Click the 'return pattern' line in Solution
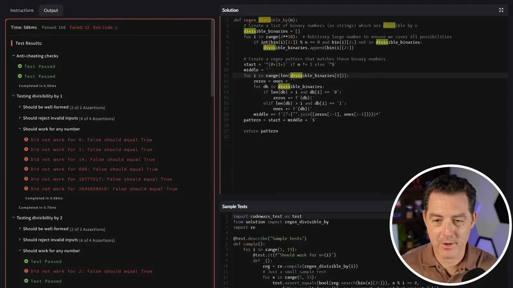The image size is (513, 288). 261,131
